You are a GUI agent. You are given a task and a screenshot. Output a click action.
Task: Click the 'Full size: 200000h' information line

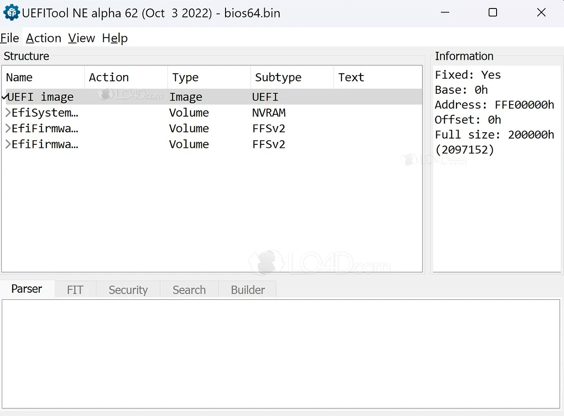tap(494, 134)
